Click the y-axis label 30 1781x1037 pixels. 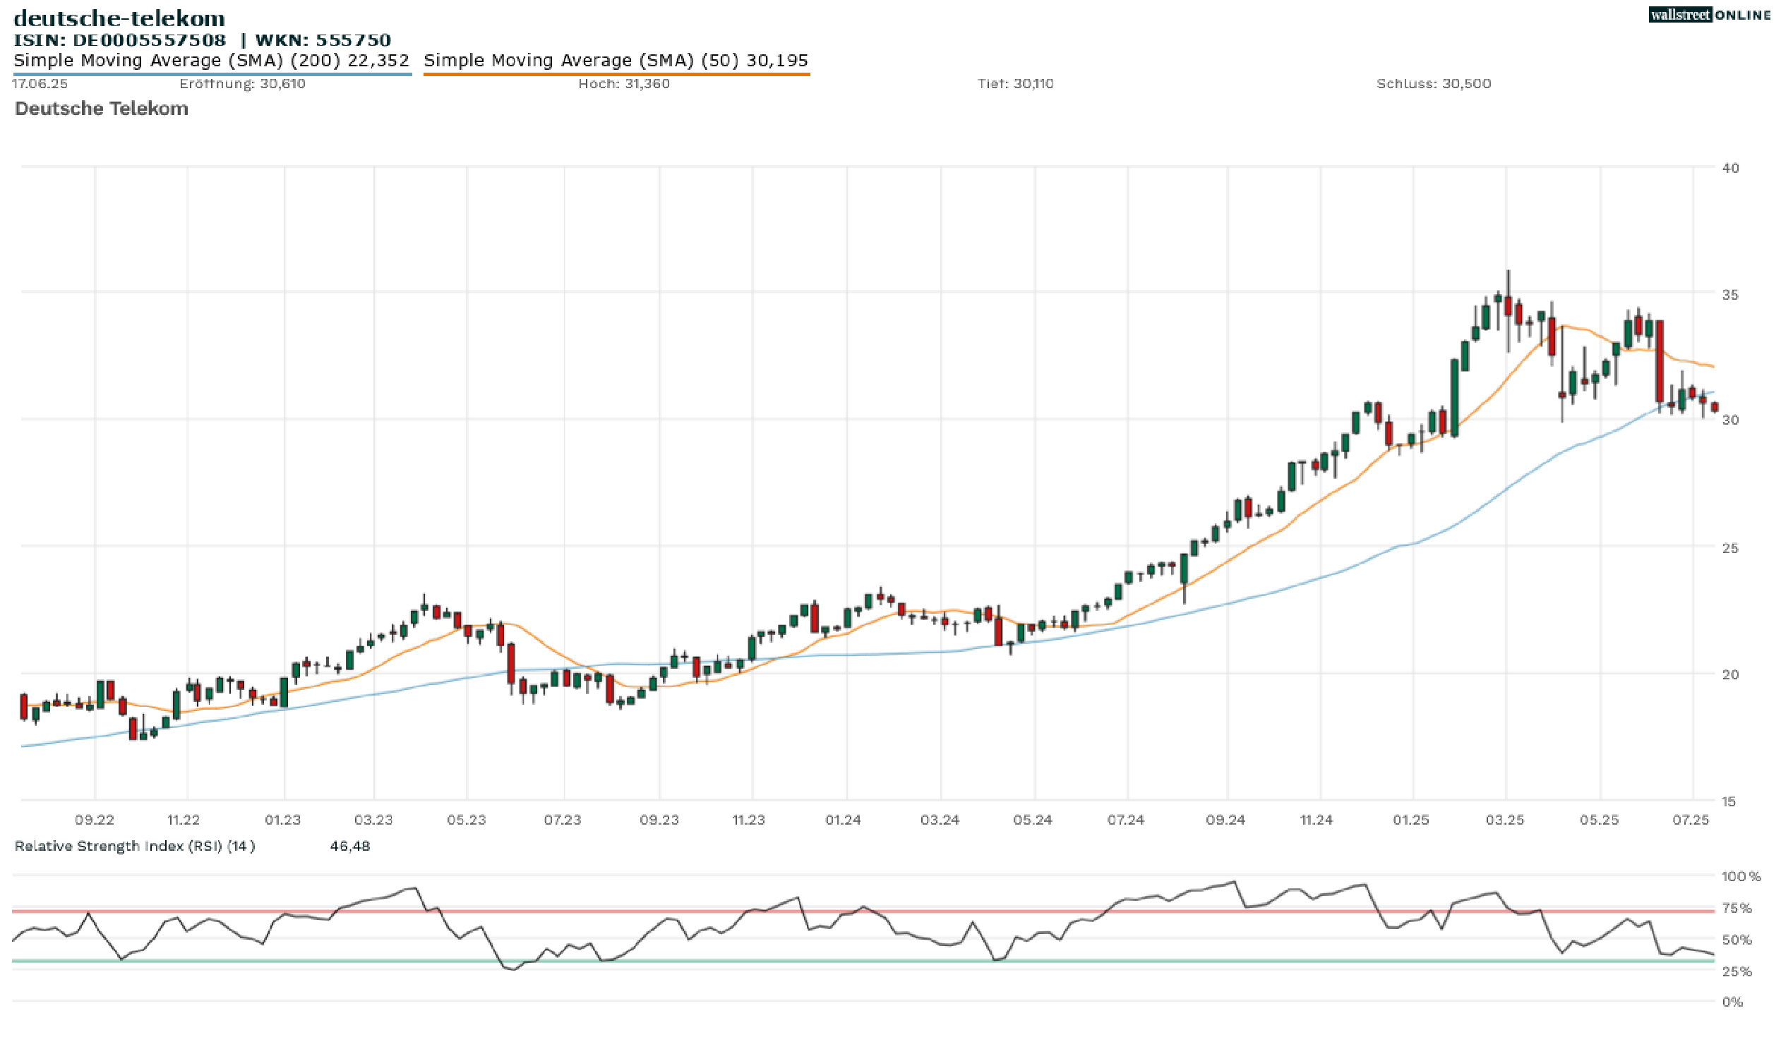click(1731, 420)
